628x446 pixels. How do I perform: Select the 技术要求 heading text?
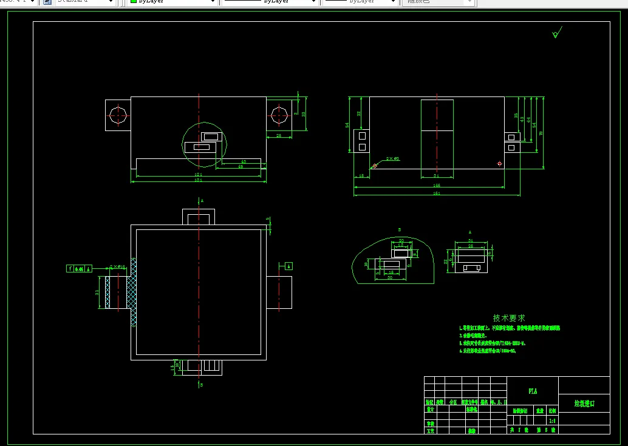(508, 318)
